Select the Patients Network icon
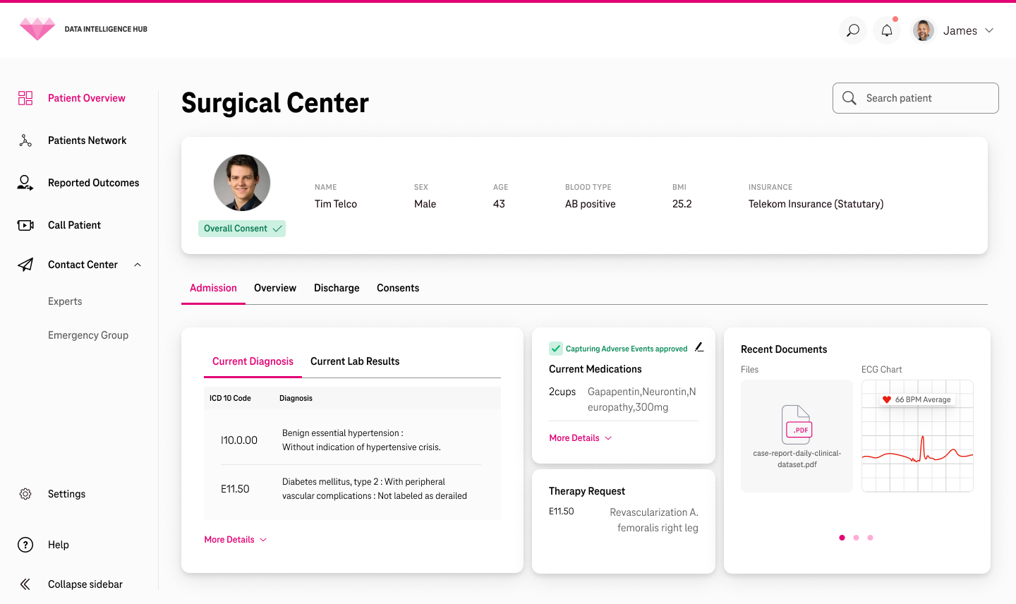The height and width of the screenshot is (604, 1016). pos(25,140)
